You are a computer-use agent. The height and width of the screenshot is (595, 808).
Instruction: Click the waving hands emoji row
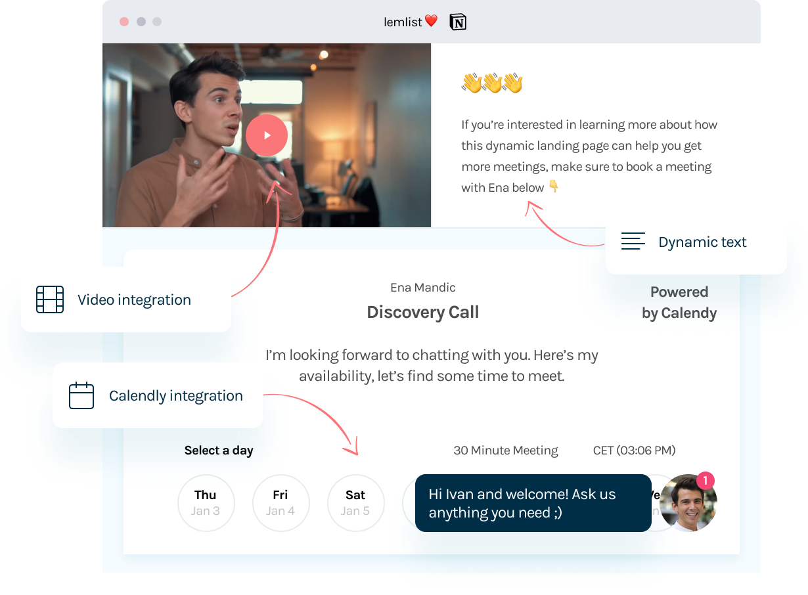coord(492,83)
